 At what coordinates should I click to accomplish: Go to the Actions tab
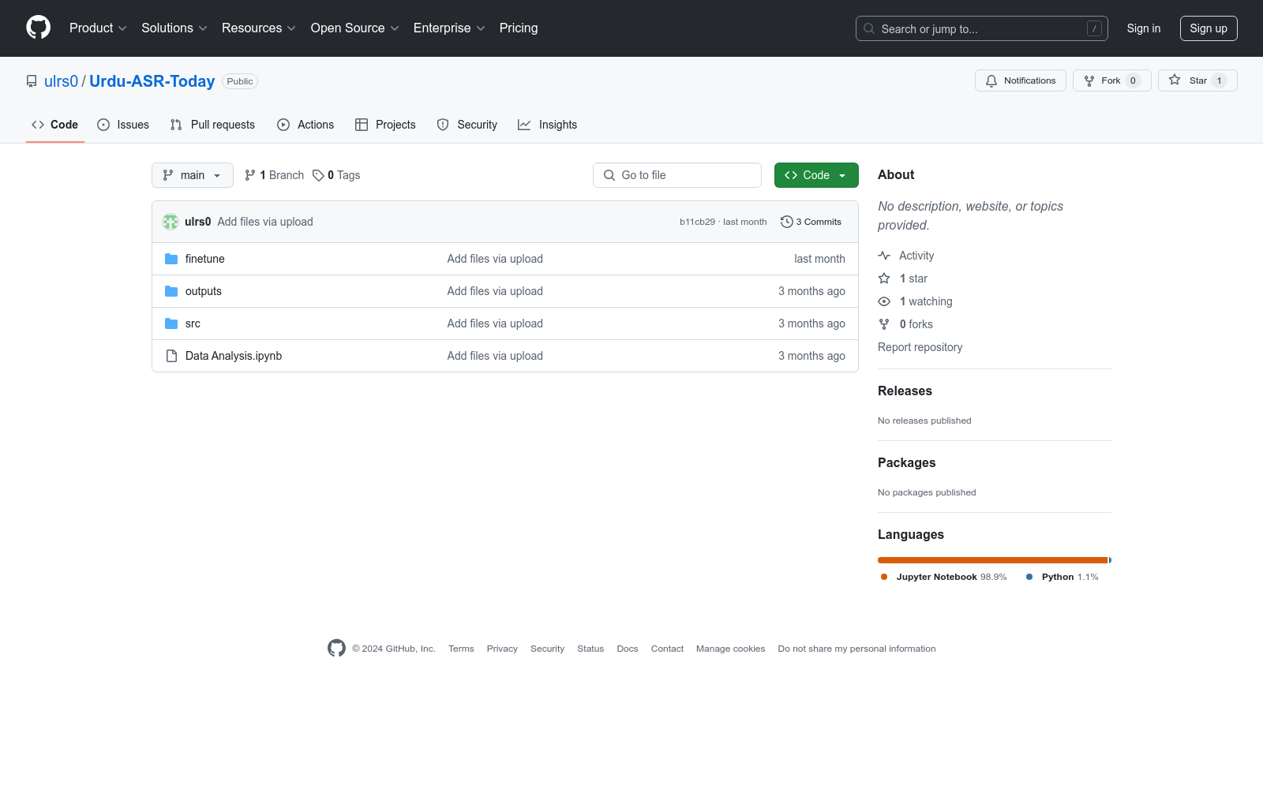[305, 125]
